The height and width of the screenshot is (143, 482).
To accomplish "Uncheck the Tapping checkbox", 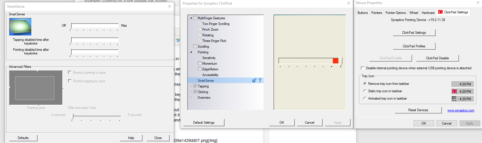I will click(x=195, y=86).
